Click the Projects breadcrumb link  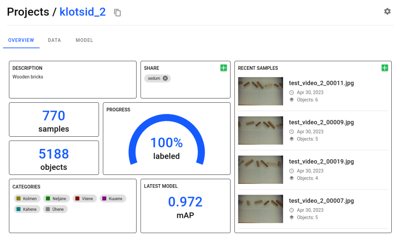point(28,12)
